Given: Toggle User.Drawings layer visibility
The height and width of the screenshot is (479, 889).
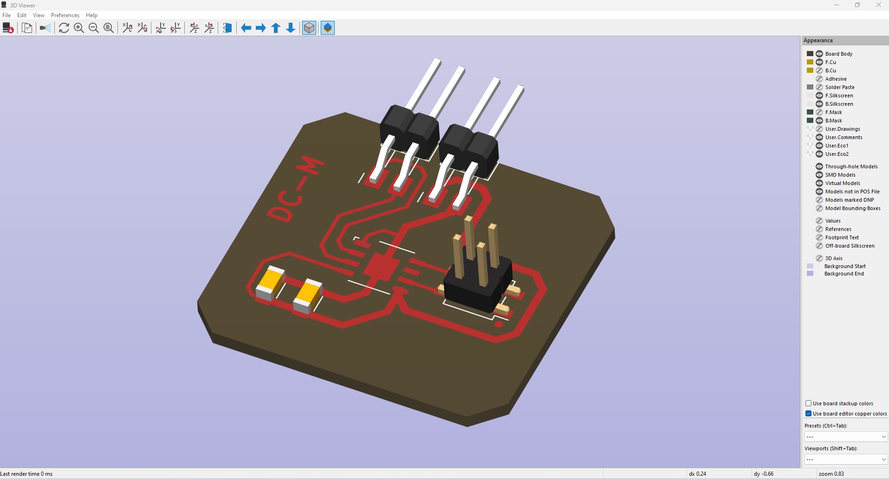Looking at the screenshot, I should pos(819,129).
